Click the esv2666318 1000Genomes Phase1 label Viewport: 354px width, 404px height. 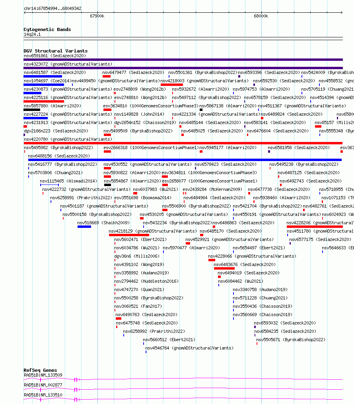click(x=151, y=148)
